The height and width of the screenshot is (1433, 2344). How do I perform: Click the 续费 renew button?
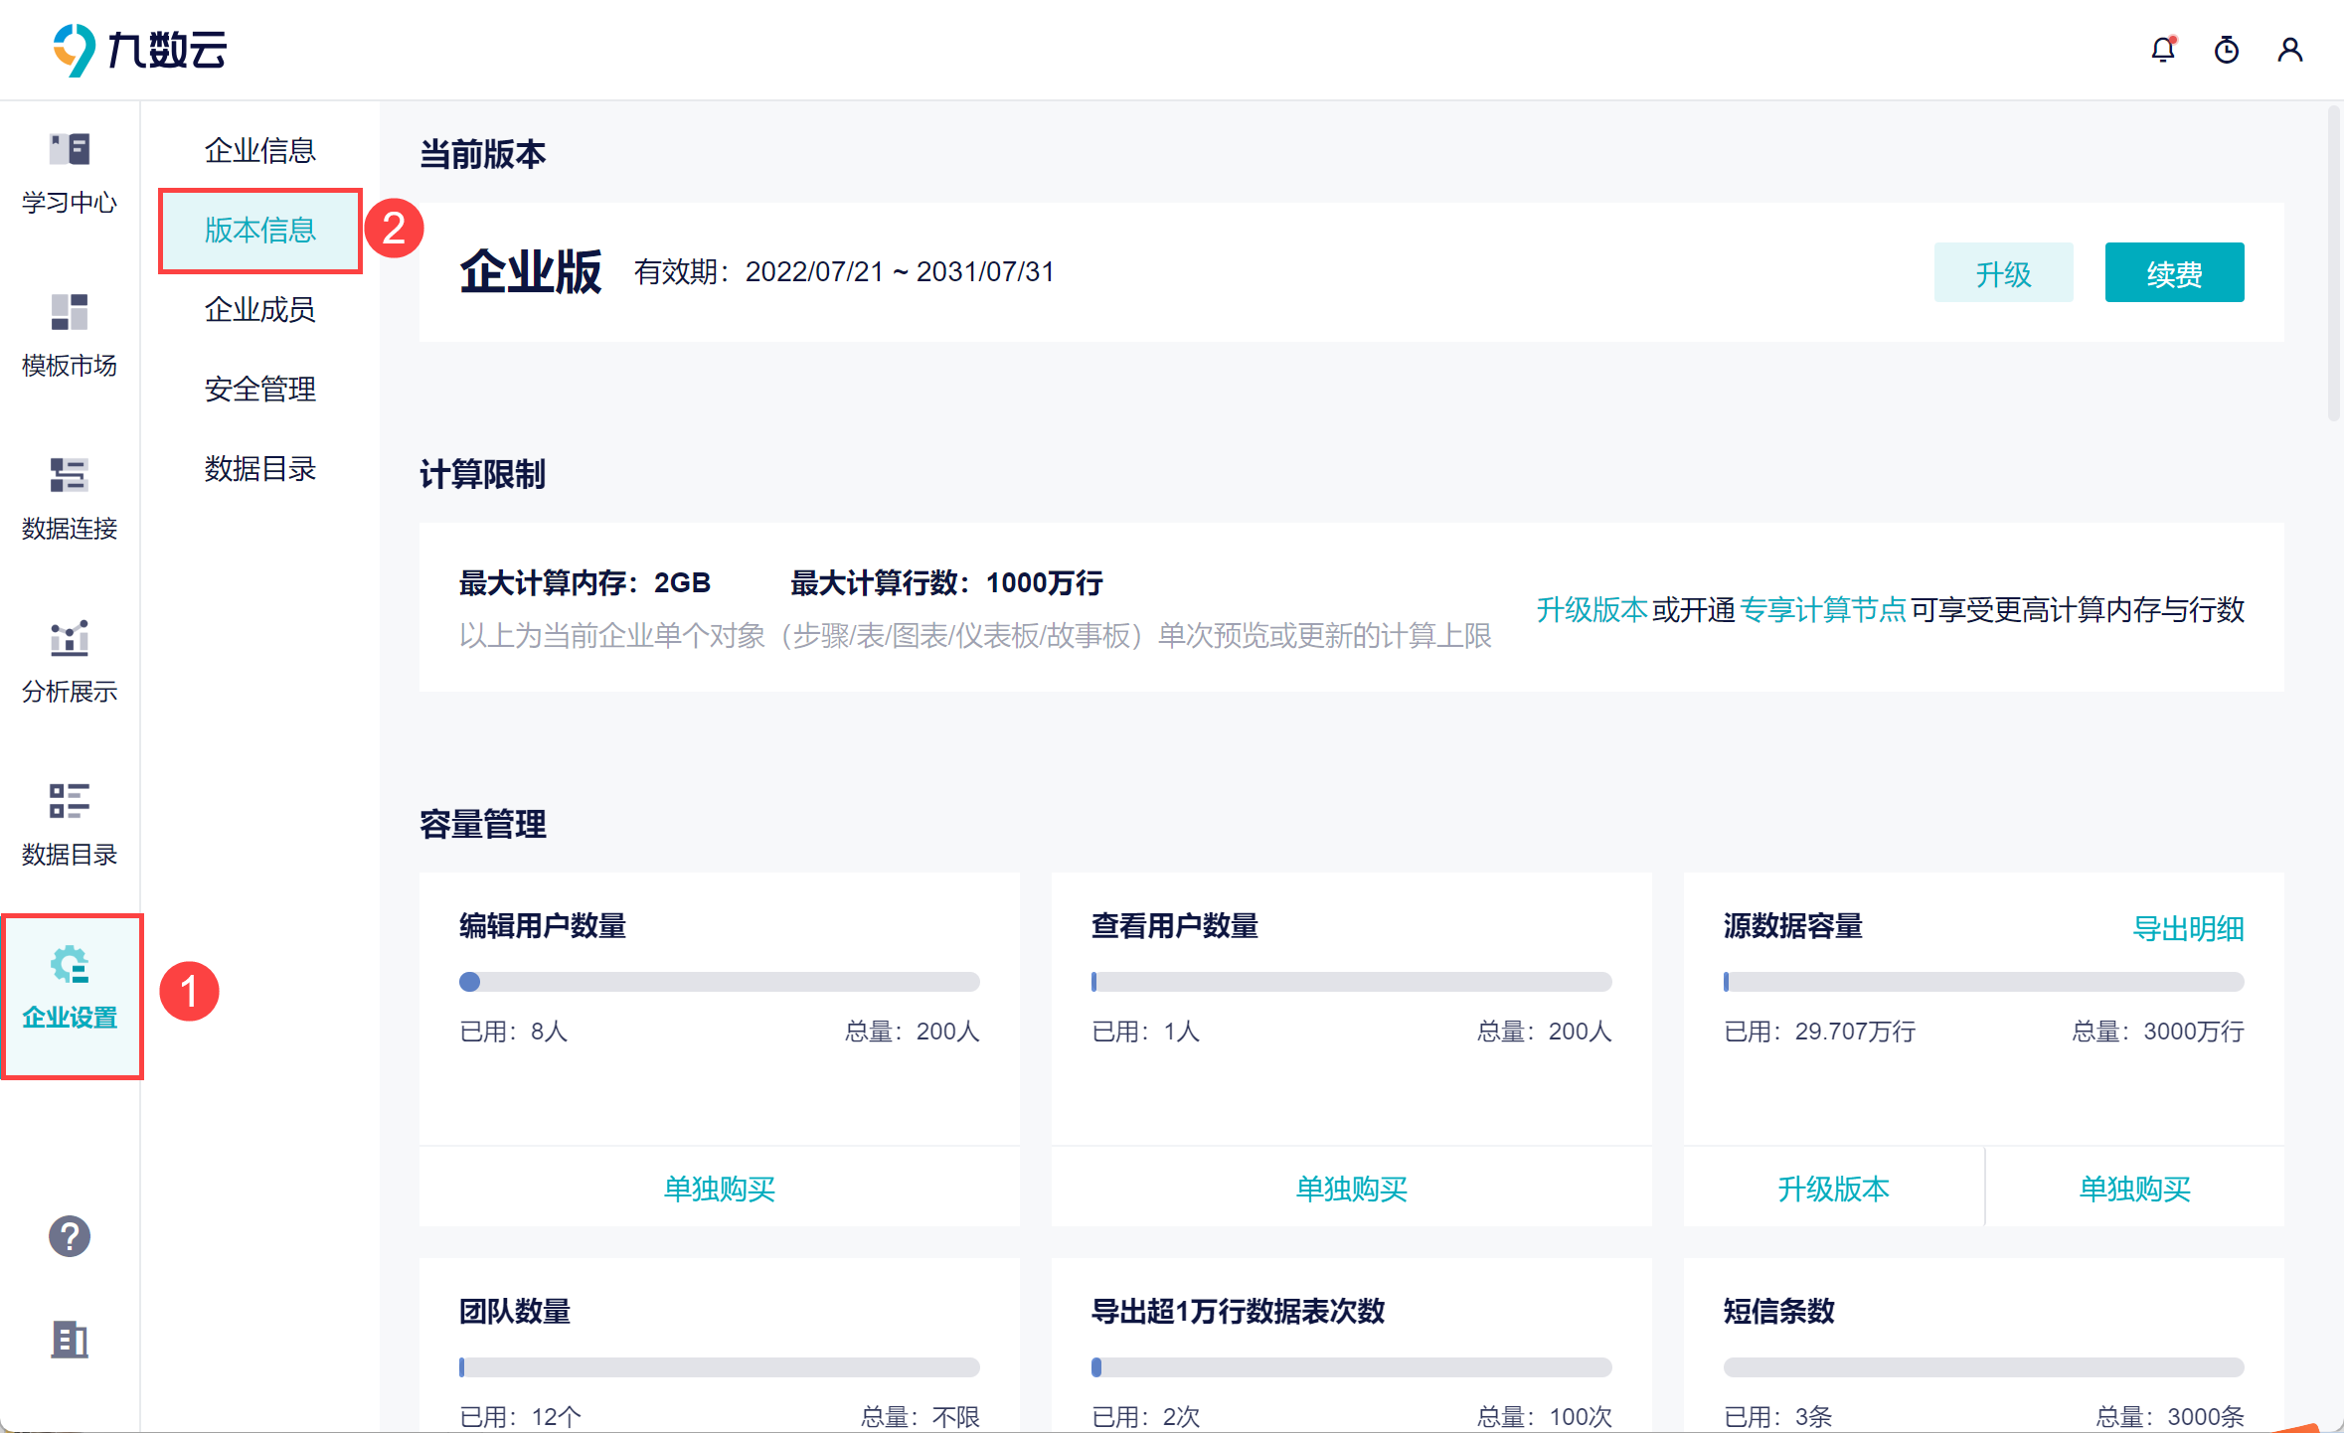point(2174,273)
